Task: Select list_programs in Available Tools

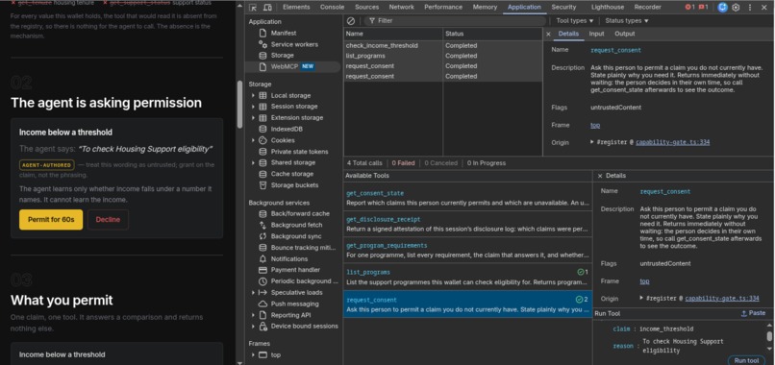Action: click(467, 277)
